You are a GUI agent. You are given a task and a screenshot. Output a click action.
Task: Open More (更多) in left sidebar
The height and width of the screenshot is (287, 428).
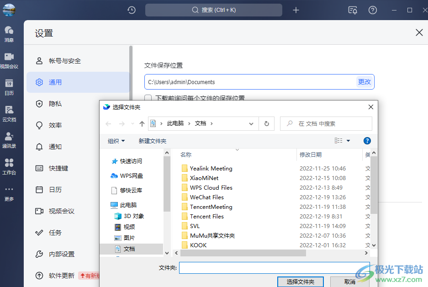pyautogui.click(x=9, y=193)
